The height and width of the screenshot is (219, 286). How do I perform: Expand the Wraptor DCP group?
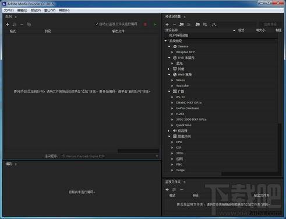pos(172,52)
